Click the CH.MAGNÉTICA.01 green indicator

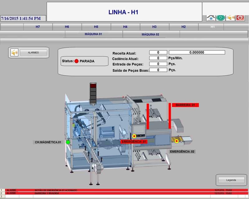pos(68,142)
